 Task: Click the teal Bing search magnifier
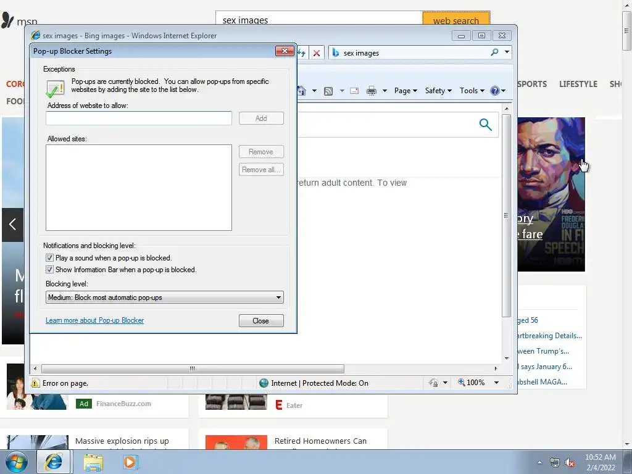click(x=485, y=125)
